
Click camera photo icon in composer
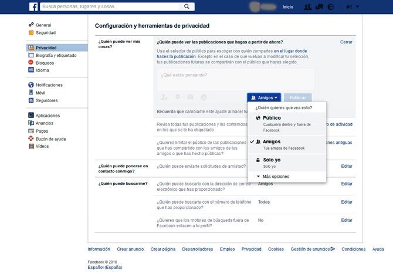point(190,97)
